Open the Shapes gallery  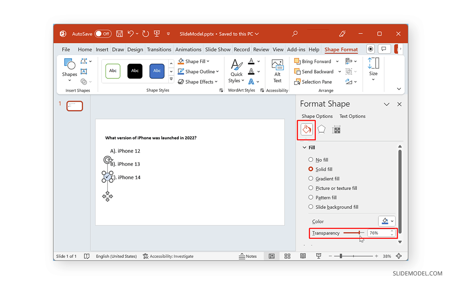70,69
